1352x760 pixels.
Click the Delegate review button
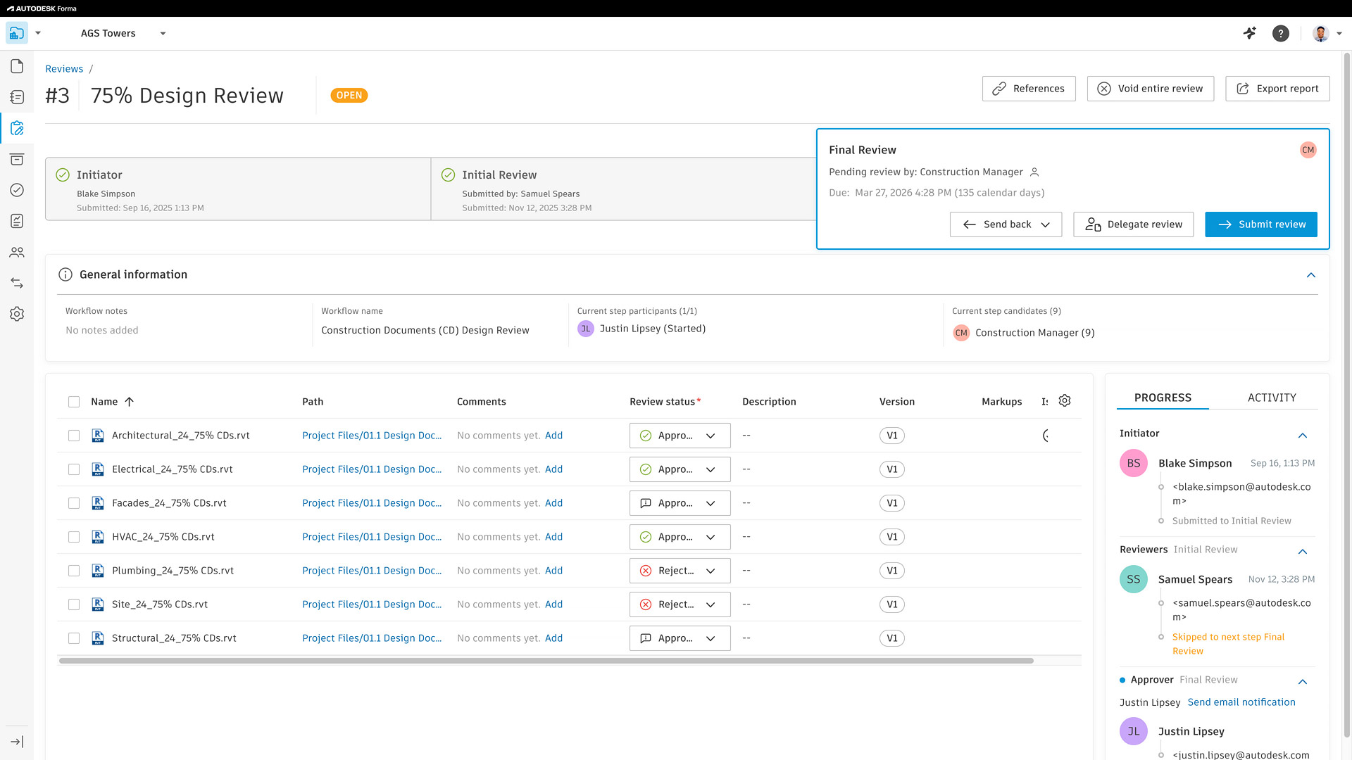pos(1133,224)
